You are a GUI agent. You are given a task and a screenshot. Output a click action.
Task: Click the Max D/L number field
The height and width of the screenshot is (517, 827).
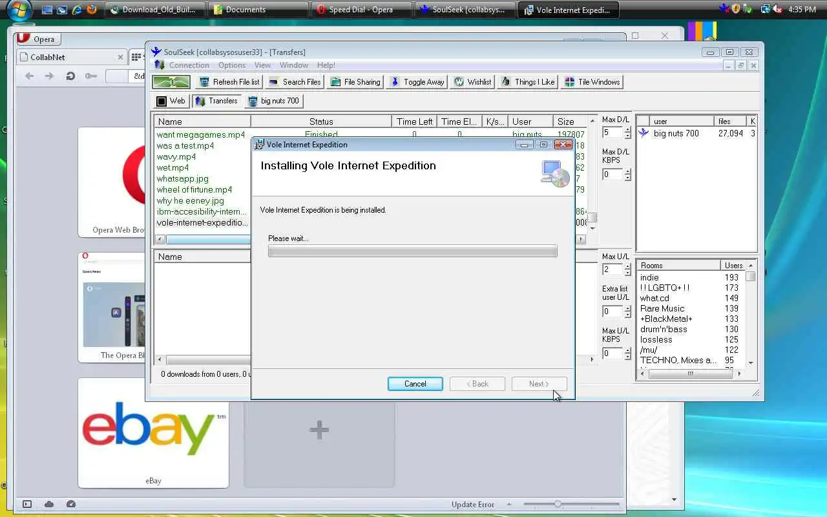pyautogui.click(x=612, y=132)
